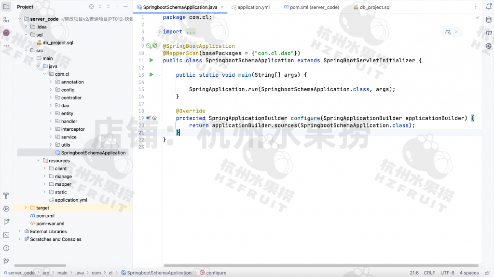Open the Git version control tool window
494x277 pixels.
(x=6, y=261)
